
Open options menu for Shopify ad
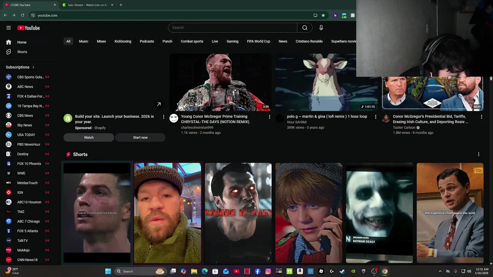[163, 117]
